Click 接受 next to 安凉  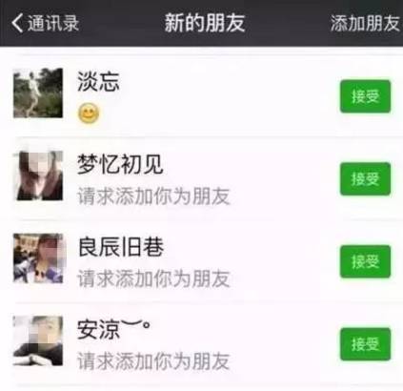click(x=365, y=344)
